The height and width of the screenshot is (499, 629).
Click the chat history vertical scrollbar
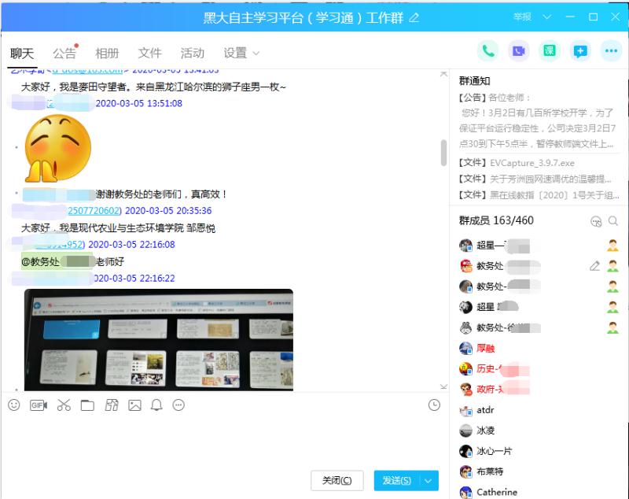tap(443, 153)
